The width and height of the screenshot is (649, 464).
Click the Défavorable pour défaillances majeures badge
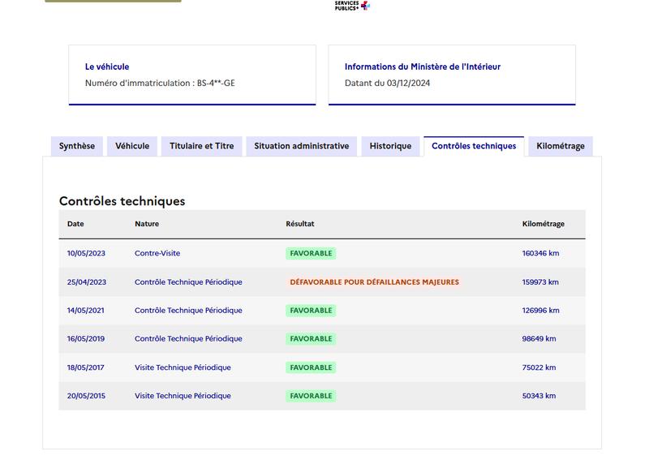(x=374, y=282)
